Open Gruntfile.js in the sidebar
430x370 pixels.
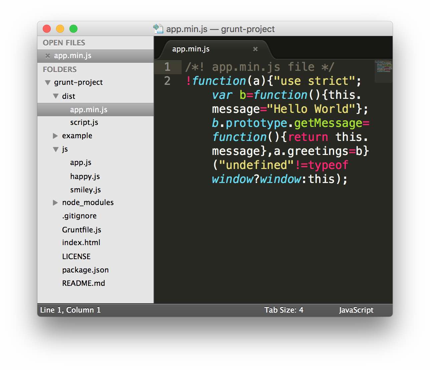click(x=81, y=230)
